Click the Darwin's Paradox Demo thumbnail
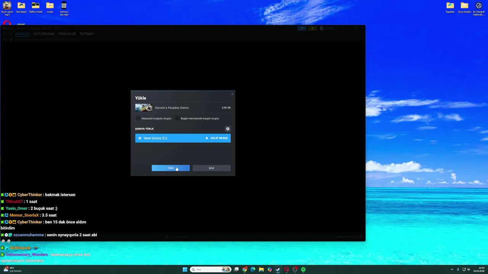Screen dimensions: 488x274 144,108
